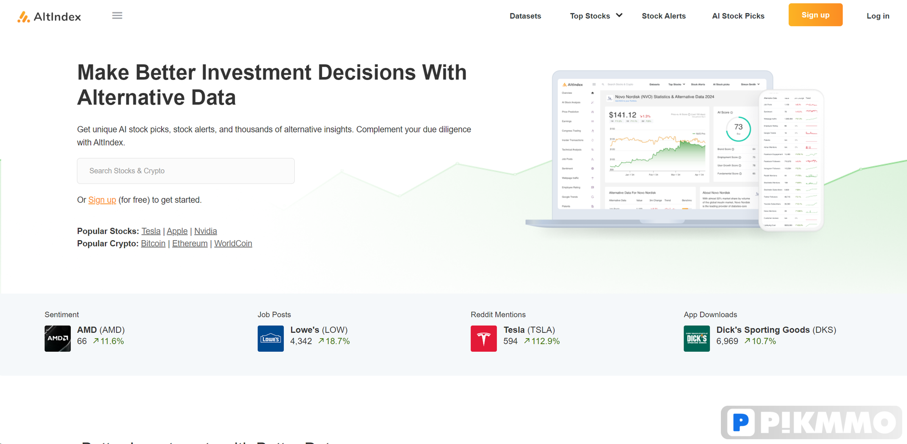Viewport: 907px width, 444px height.
Task: Click the Tesla (TSLA) stock name
Action: (529, 330)
